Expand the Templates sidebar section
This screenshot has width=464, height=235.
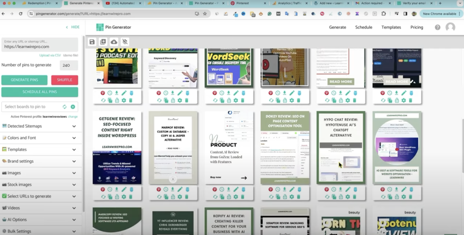coord(40,149)
